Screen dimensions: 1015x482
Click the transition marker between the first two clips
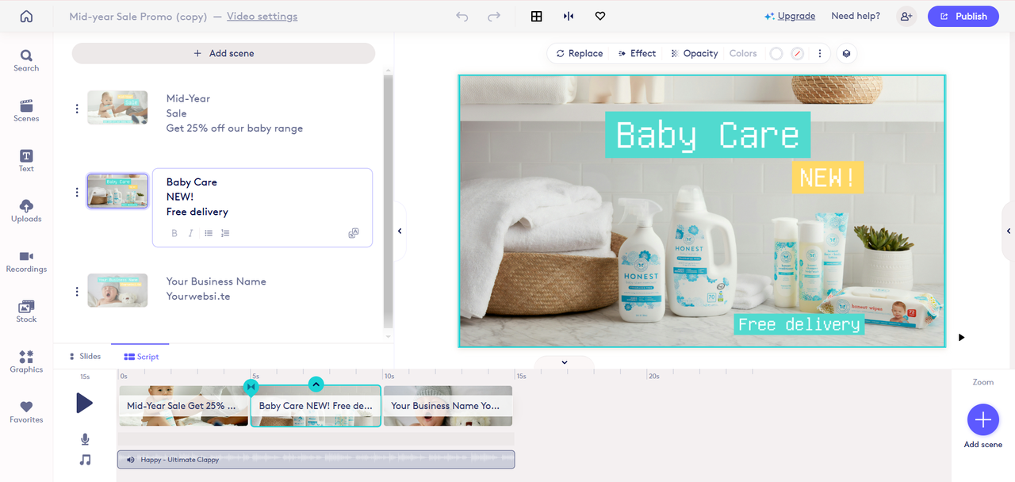tap(251, 387)
